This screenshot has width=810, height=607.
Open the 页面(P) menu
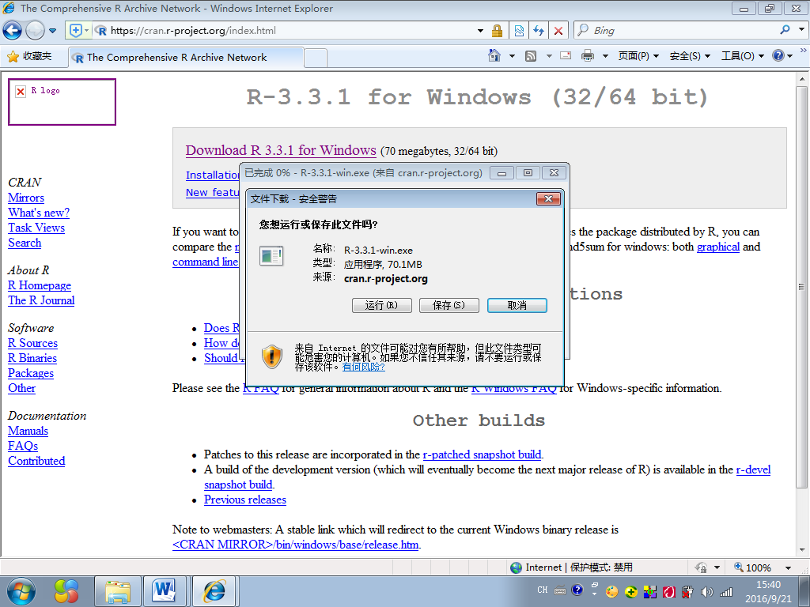click(x=638, y=56)
